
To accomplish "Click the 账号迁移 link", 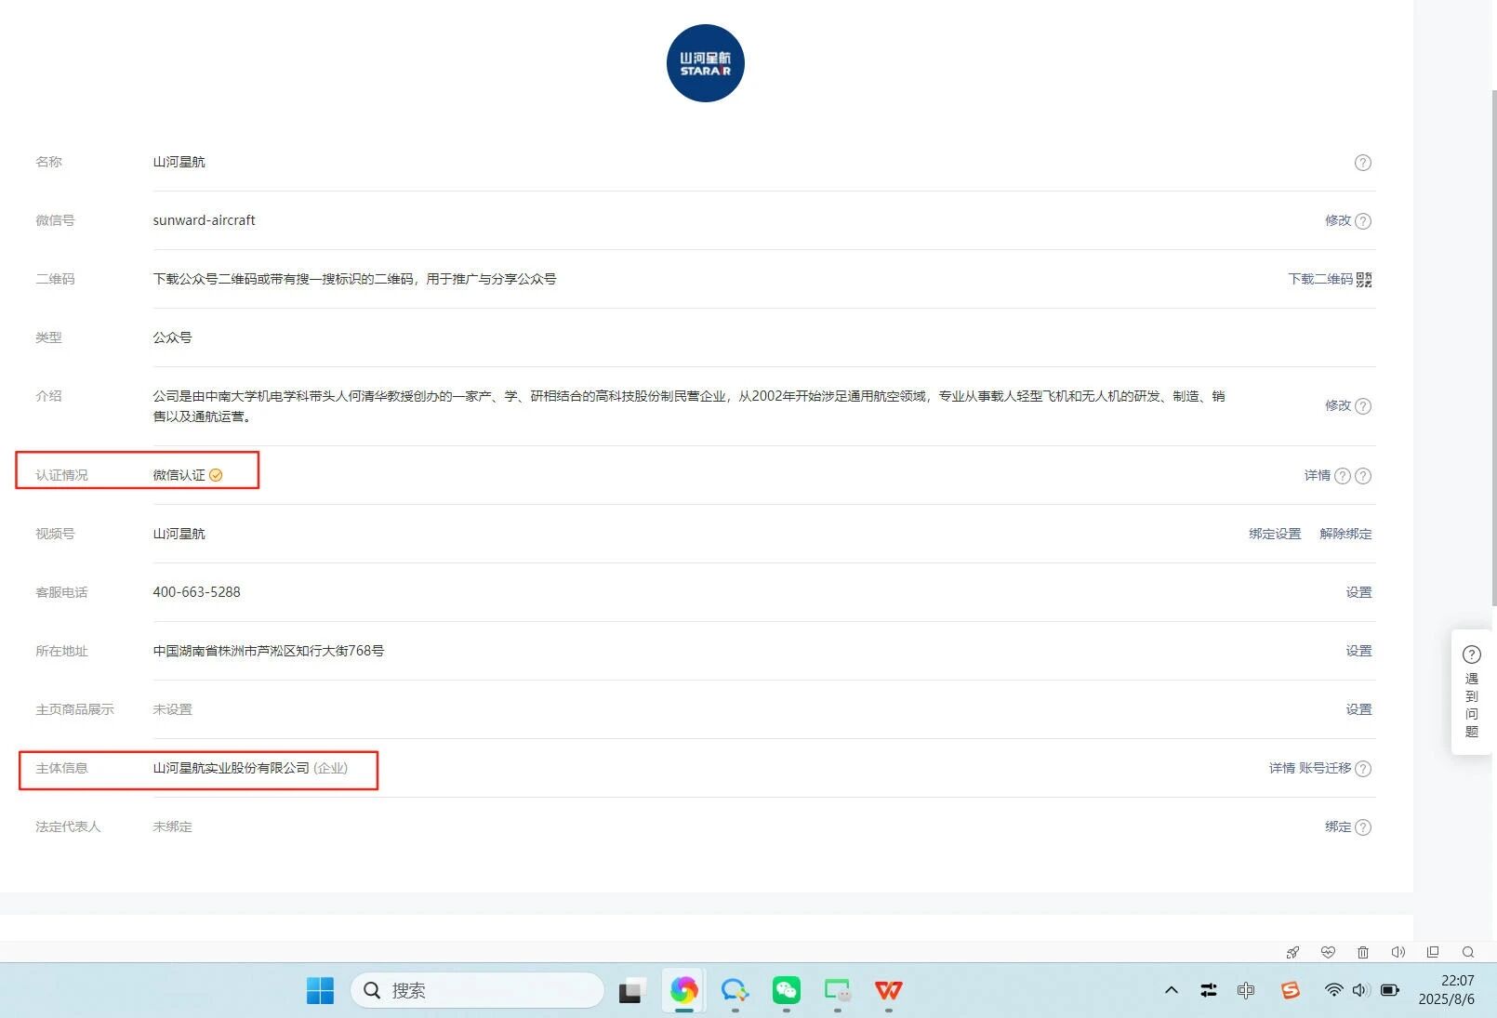I will [x=1325, y=769].
